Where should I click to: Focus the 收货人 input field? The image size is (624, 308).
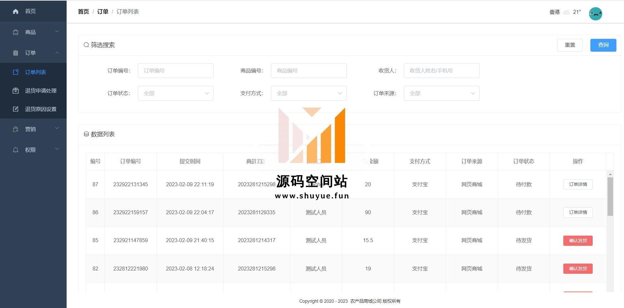(x=441, y=70)
